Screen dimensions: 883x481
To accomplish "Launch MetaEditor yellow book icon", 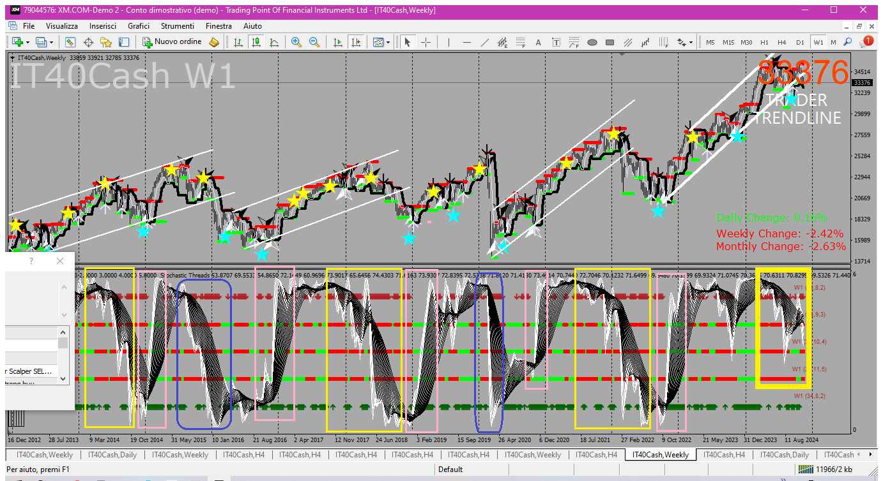I will pyautogui.click(x=214, y=42).
